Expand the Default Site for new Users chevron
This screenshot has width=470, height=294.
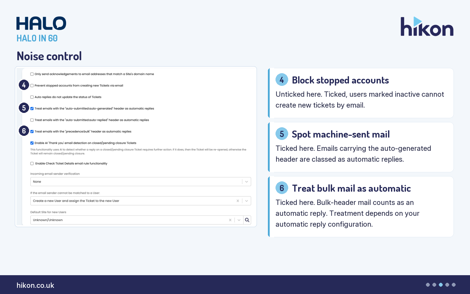pos(239,220)
